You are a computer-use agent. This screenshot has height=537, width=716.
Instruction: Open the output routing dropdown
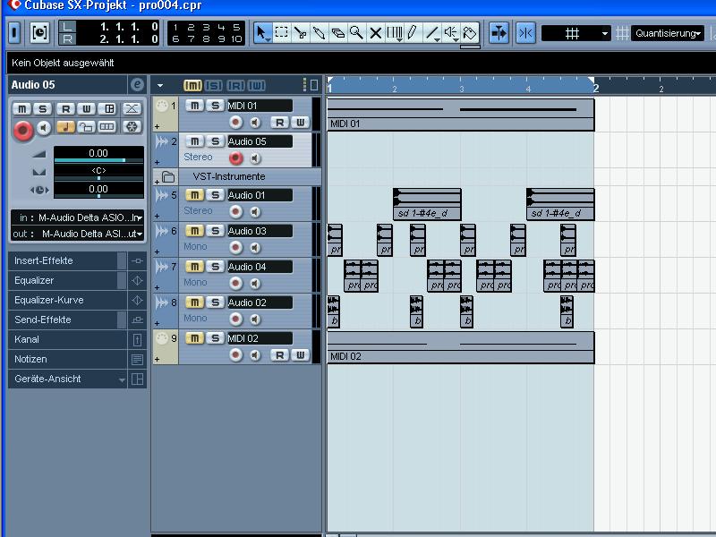click(x=78, y=234)
